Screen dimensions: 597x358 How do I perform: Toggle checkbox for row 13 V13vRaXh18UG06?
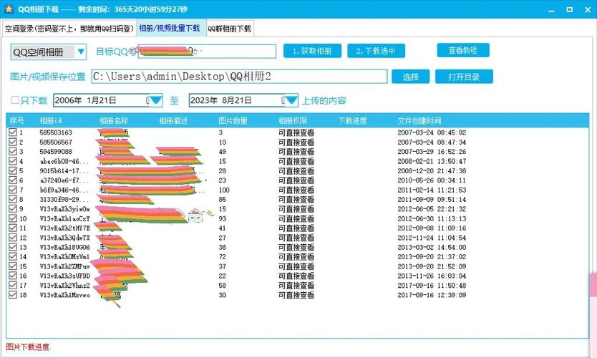tap(13, 247)
